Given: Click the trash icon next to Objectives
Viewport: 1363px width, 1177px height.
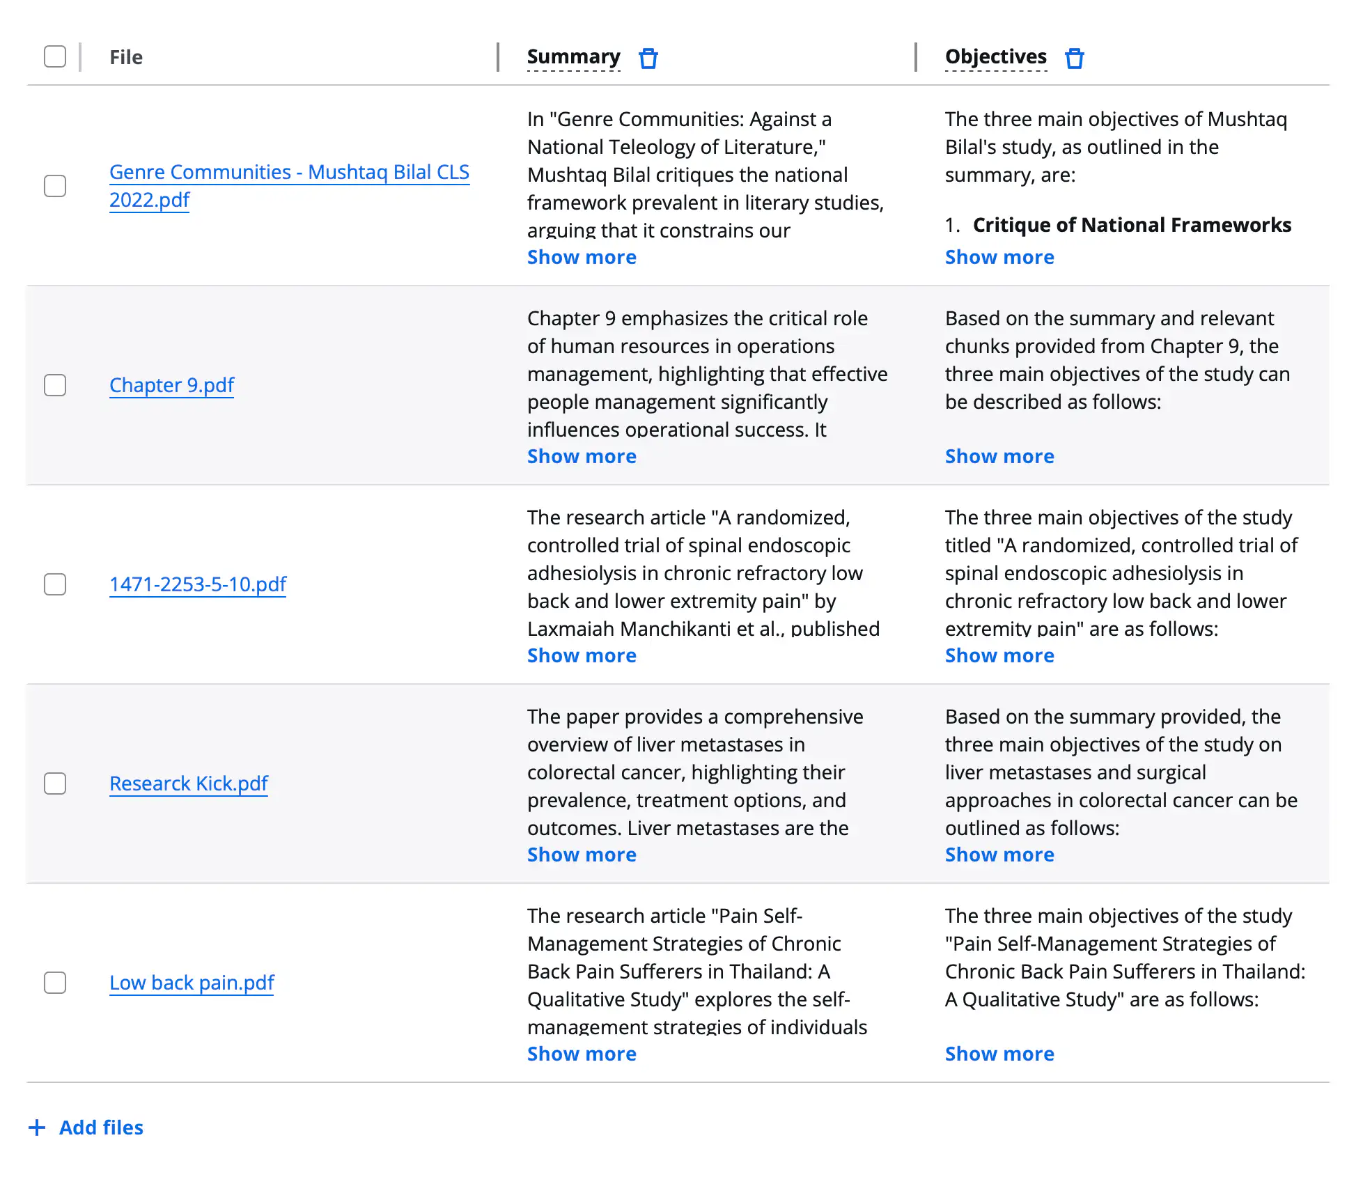Looking at the screenshot, I should pos(1074,58).
